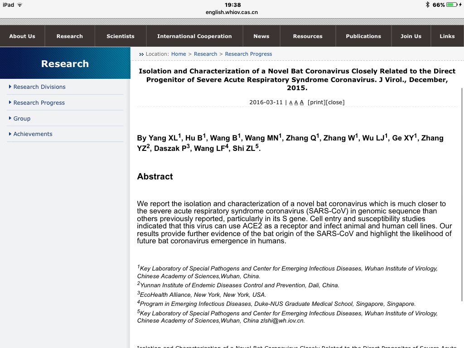This screenshot has height=348, width=464.
Task: Click the Research breadcrumb link
Action: coord(205,54)
